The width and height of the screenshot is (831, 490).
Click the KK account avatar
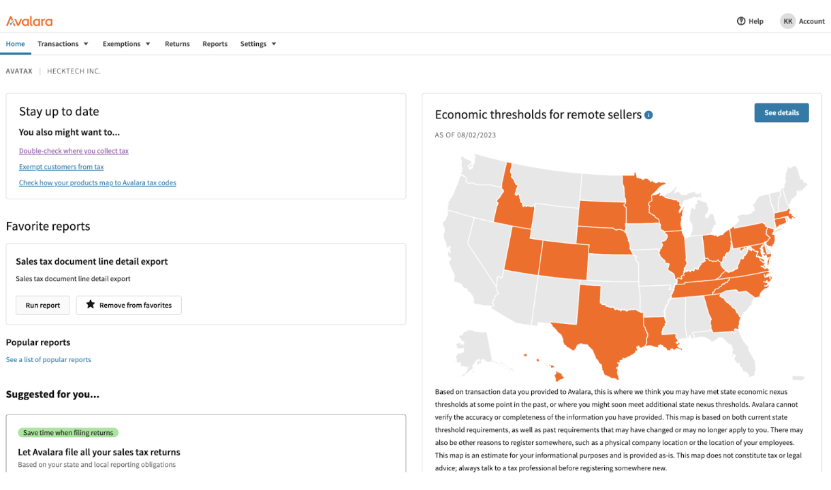click(x=788, y=21)
